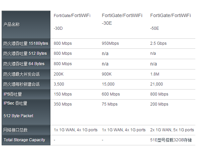
Task: Click the 350 Mbps IPSec value
Action: tap(63, 104)
